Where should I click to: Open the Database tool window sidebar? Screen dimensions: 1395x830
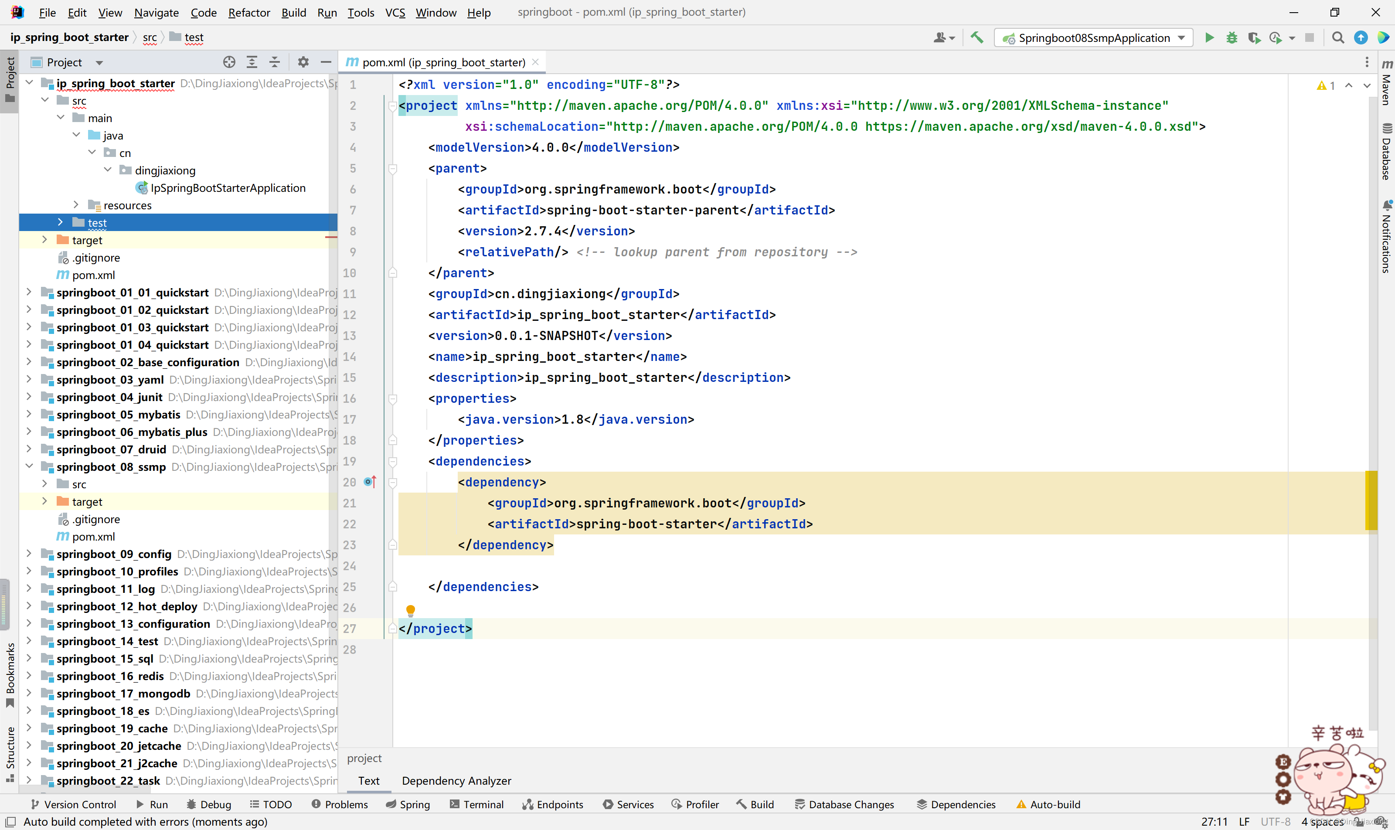[x=1387, y=151]
